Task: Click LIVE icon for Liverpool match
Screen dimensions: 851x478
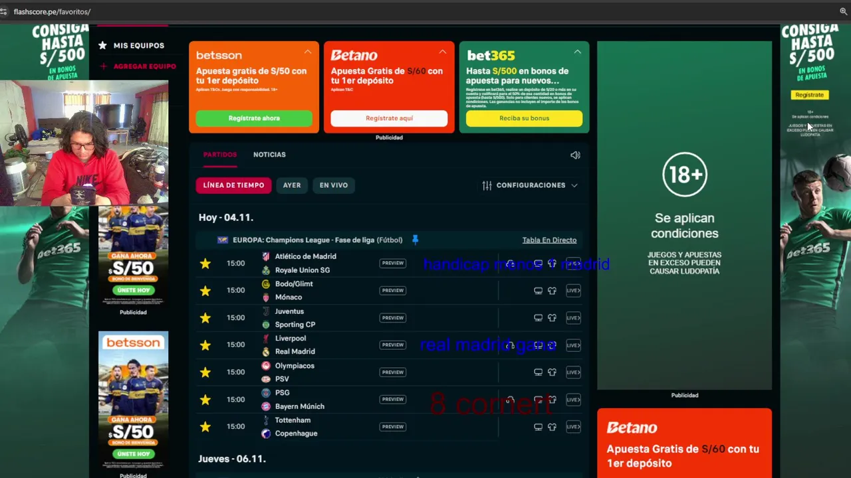Action: [573, 345]
